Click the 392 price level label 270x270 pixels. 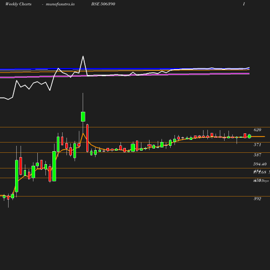[257, 199]
